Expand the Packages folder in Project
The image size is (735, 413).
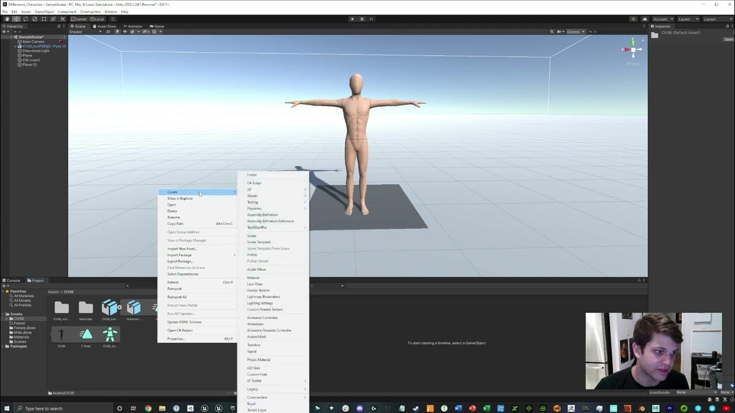(3, 346)
